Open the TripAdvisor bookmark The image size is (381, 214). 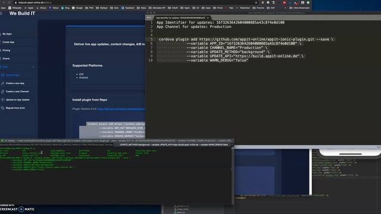click(243, 8)
